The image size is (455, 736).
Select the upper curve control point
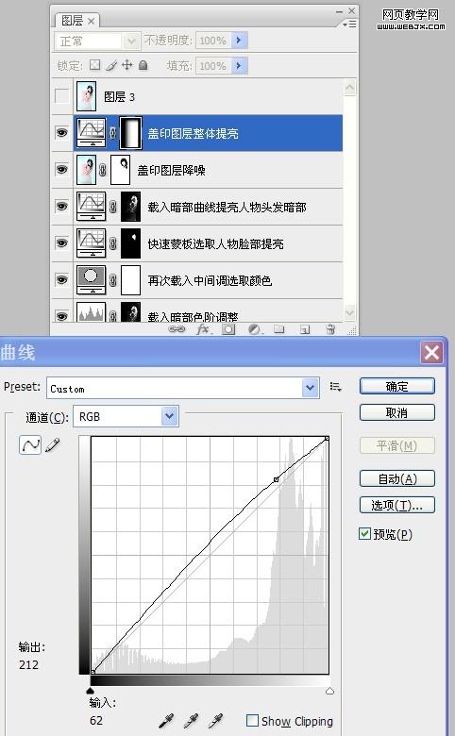276,479
